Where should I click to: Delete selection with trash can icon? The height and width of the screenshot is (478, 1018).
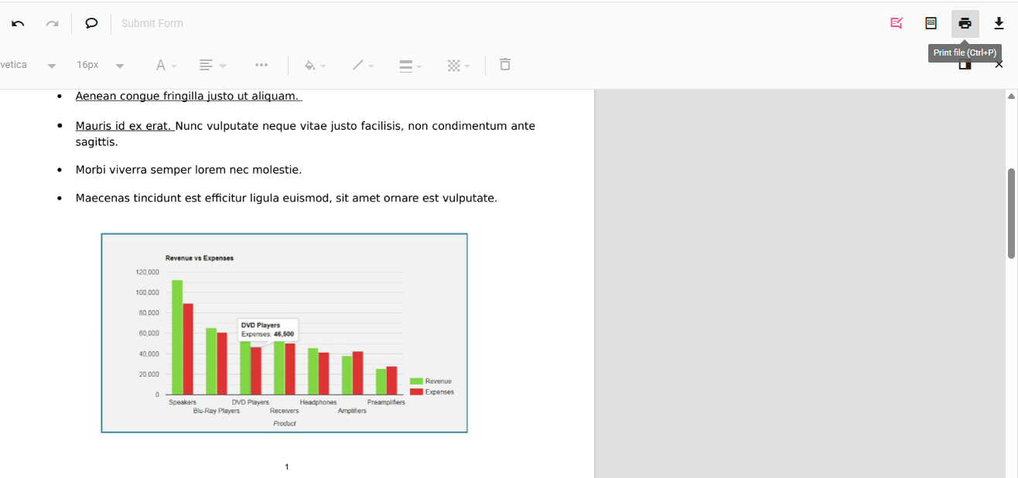pyautogui.click(x=505, y=65)
